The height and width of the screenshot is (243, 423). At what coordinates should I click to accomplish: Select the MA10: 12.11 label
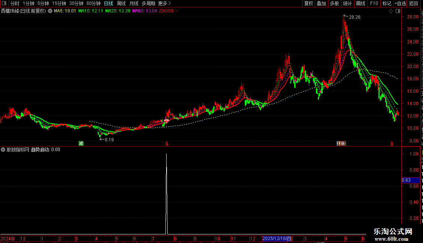click(91, 11)
